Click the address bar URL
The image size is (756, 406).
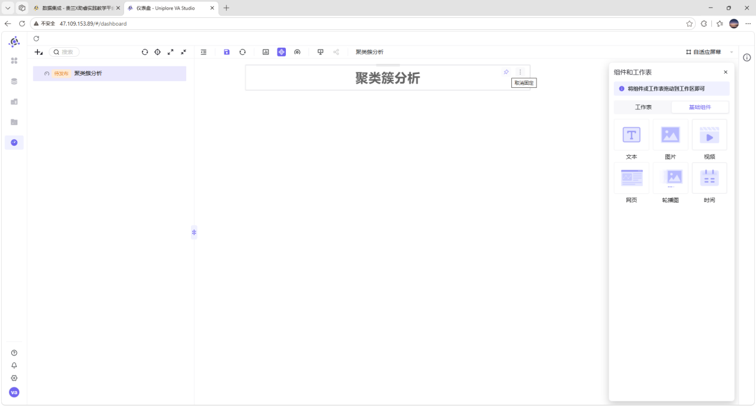click(x=93, y=24)
